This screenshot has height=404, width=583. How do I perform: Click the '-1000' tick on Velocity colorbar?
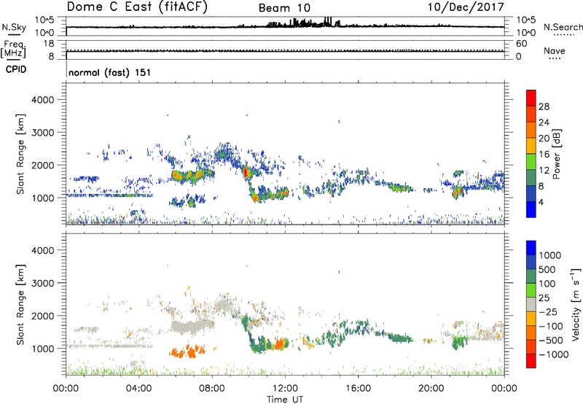click(553, 354)
